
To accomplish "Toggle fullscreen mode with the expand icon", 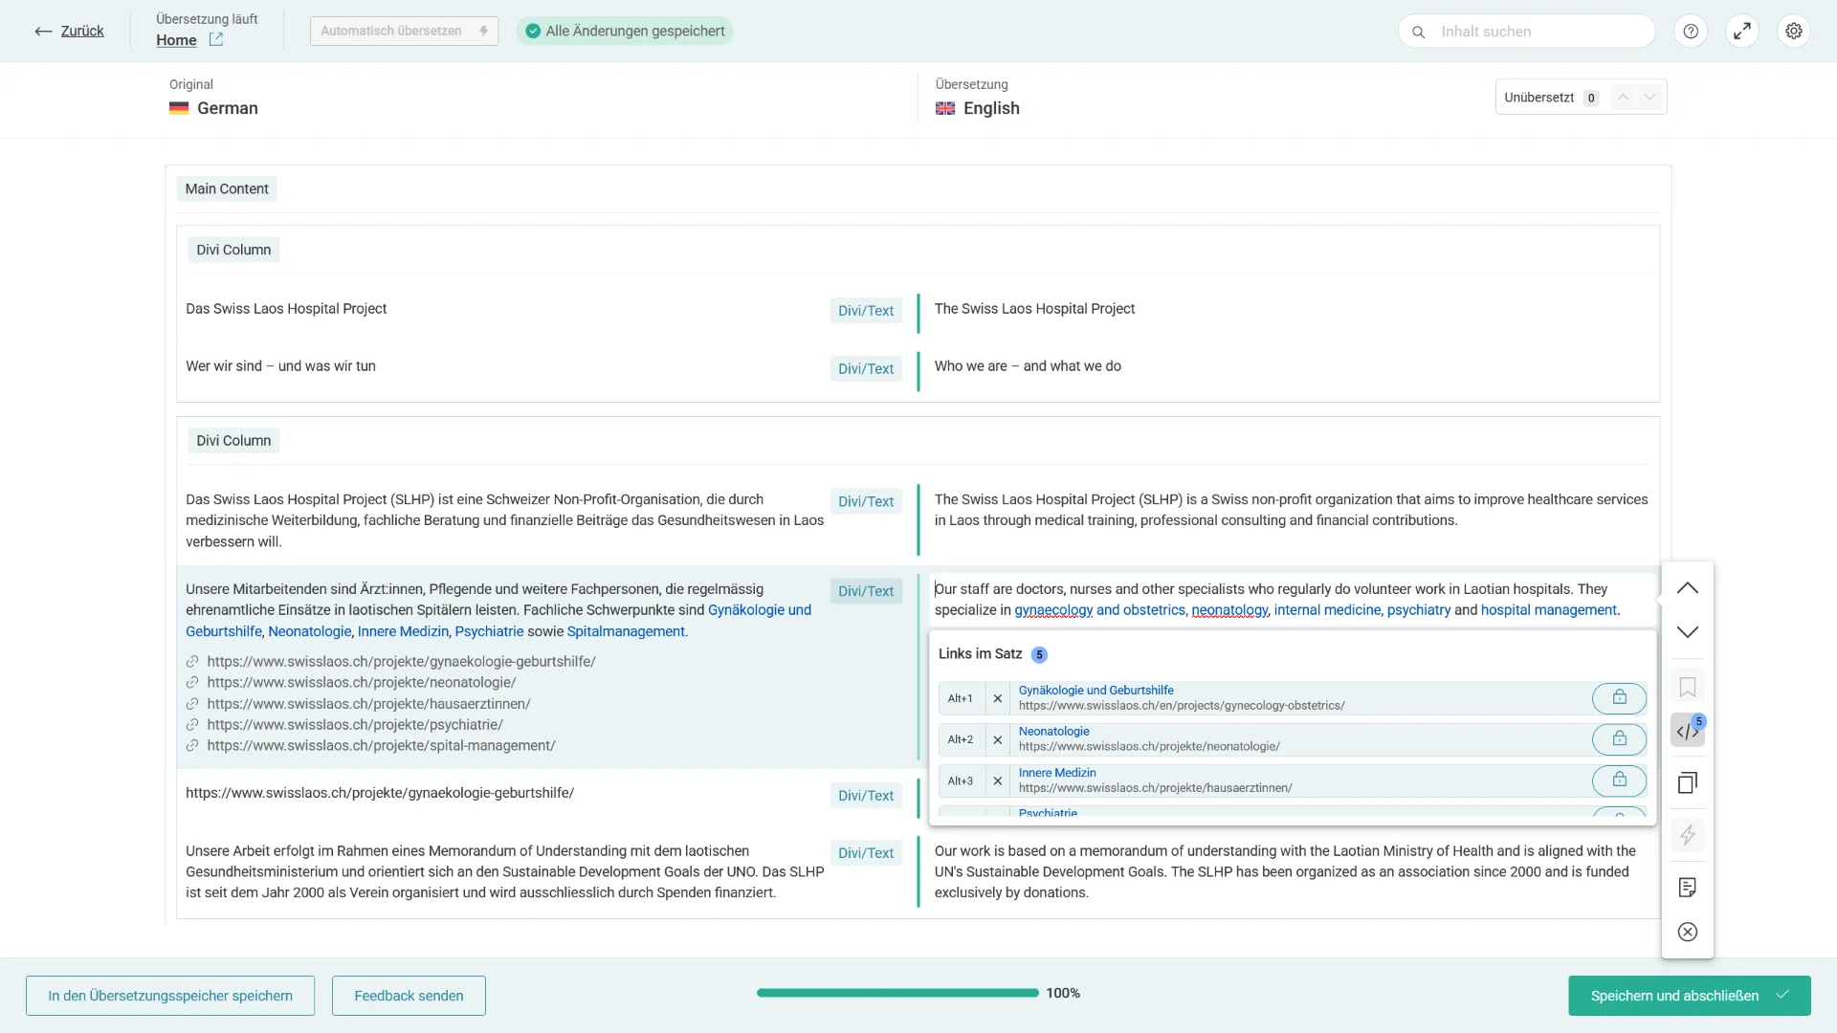I will (1742, 32).
